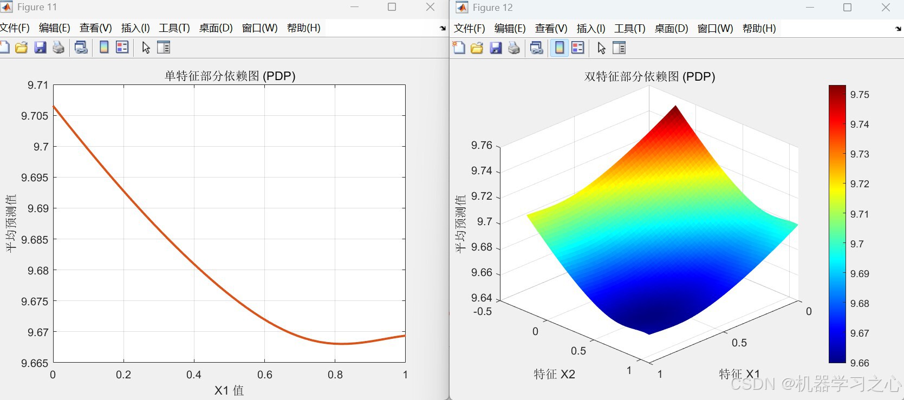The image size is (904, 400).
Task: Toggle Insert Colorbar in Figure 11 toolbar
Action: point(104,48)
